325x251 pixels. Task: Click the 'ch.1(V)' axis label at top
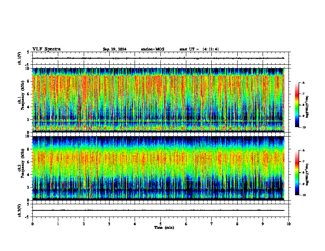click(x=19, y=58)
